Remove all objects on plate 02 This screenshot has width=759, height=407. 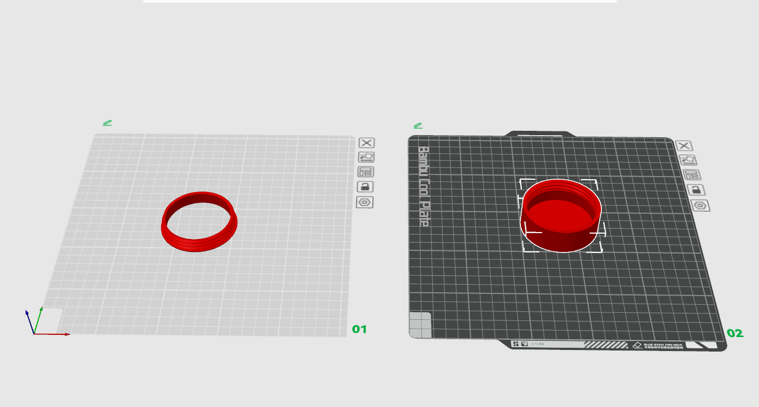(x=684, y=146)
